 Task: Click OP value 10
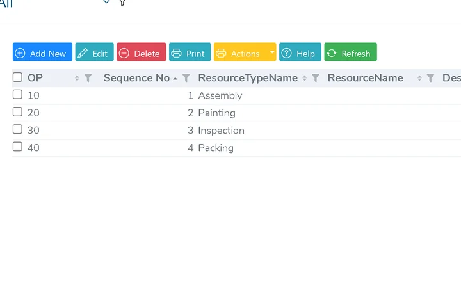tap(33, 95)
